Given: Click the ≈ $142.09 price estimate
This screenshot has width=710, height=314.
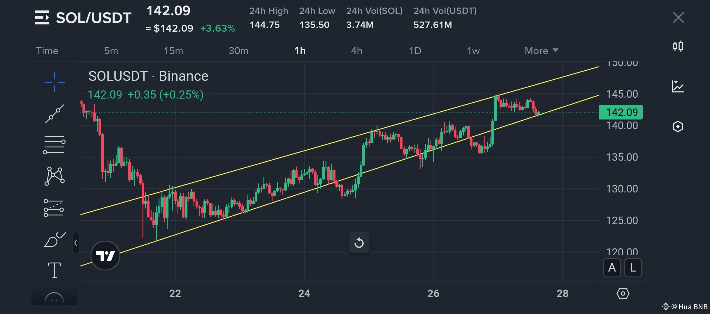Looking at the screenshot, I should tap(169, 28).
